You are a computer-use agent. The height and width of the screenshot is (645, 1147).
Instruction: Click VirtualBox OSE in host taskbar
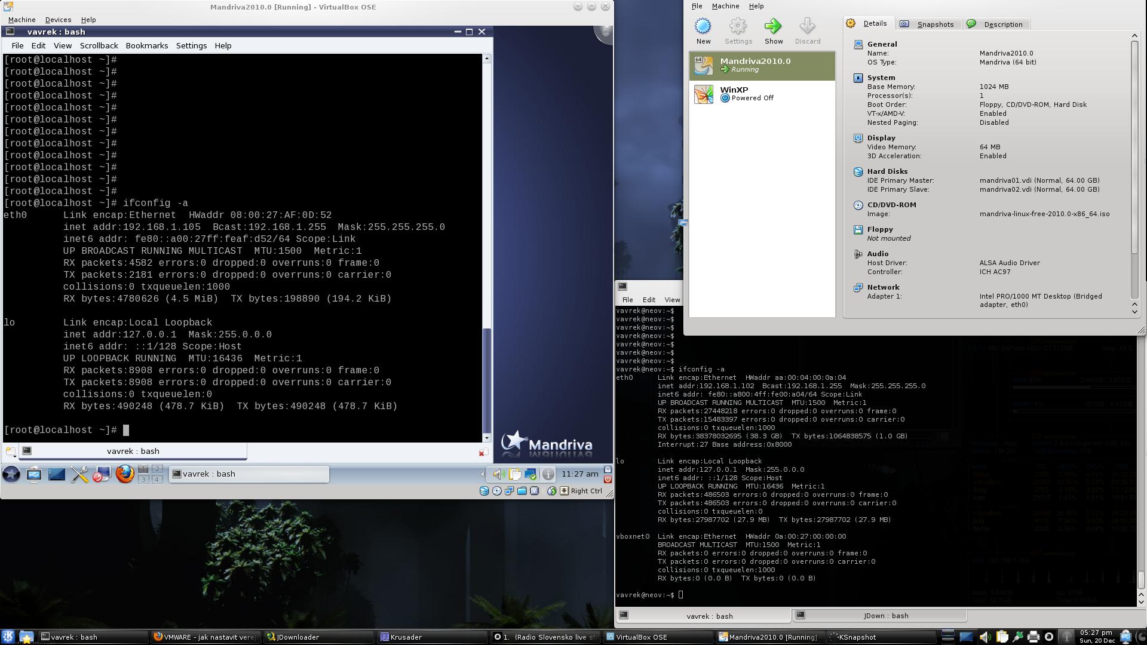point(658,637)
